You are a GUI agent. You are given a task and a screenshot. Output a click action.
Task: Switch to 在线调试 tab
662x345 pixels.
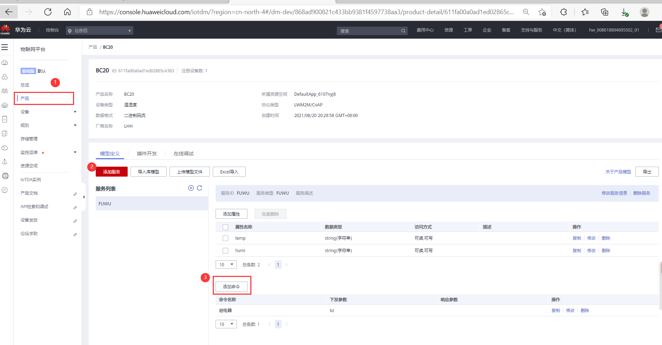(184, 154)
